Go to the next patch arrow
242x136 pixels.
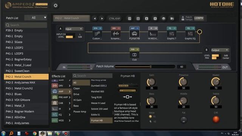tap(102, 19)
